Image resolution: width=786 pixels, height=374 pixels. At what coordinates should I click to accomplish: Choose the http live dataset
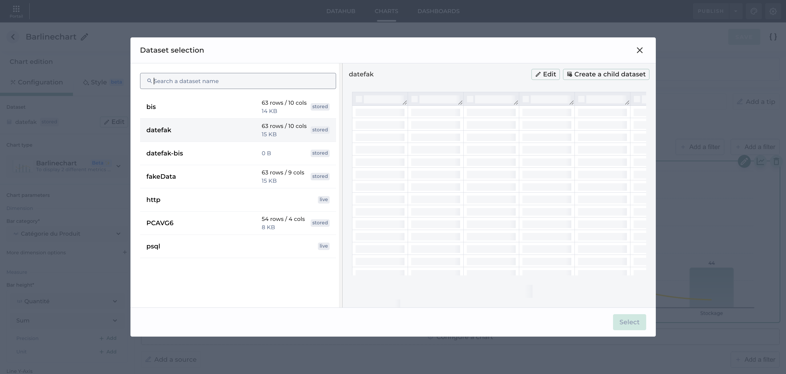click(x=238, y=200)
